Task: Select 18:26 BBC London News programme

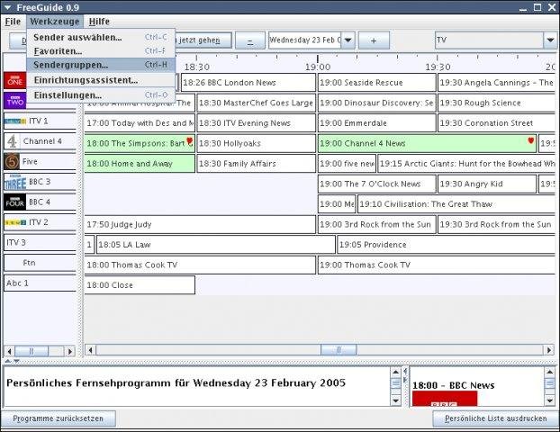Action: 248,83
